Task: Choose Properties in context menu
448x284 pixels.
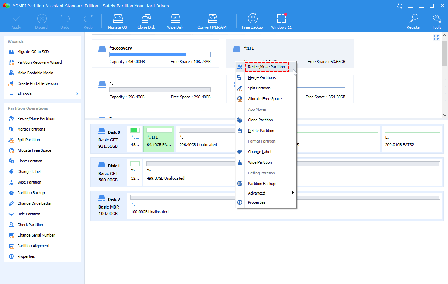Action: coord(266,202)
